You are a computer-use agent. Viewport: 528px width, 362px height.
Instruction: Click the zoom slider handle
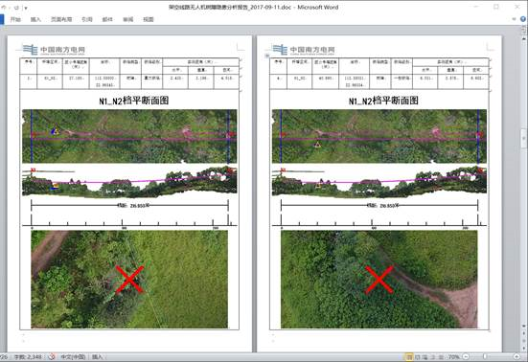485,356
